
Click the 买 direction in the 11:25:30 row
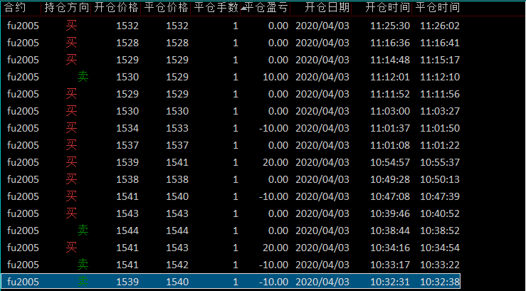tap(71, 26)
